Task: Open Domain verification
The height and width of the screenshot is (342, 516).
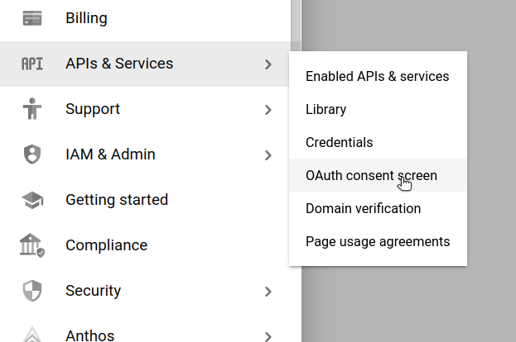Action: (x=363, y=208)
